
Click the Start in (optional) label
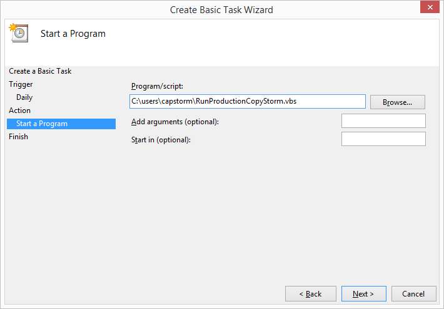[x=161, y=140]
